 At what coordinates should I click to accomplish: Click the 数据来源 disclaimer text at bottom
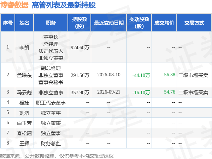tap(57, 156)
